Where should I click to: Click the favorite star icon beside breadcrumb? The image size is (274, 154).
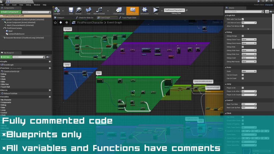point(55,23)
